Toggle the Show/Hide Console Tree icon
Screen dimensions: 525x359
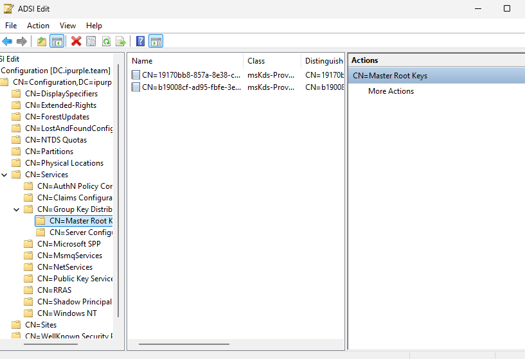[57, 41]
